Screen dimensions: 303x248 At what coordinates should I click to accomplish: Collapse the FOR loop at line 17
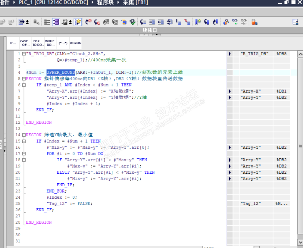[24, 154]
